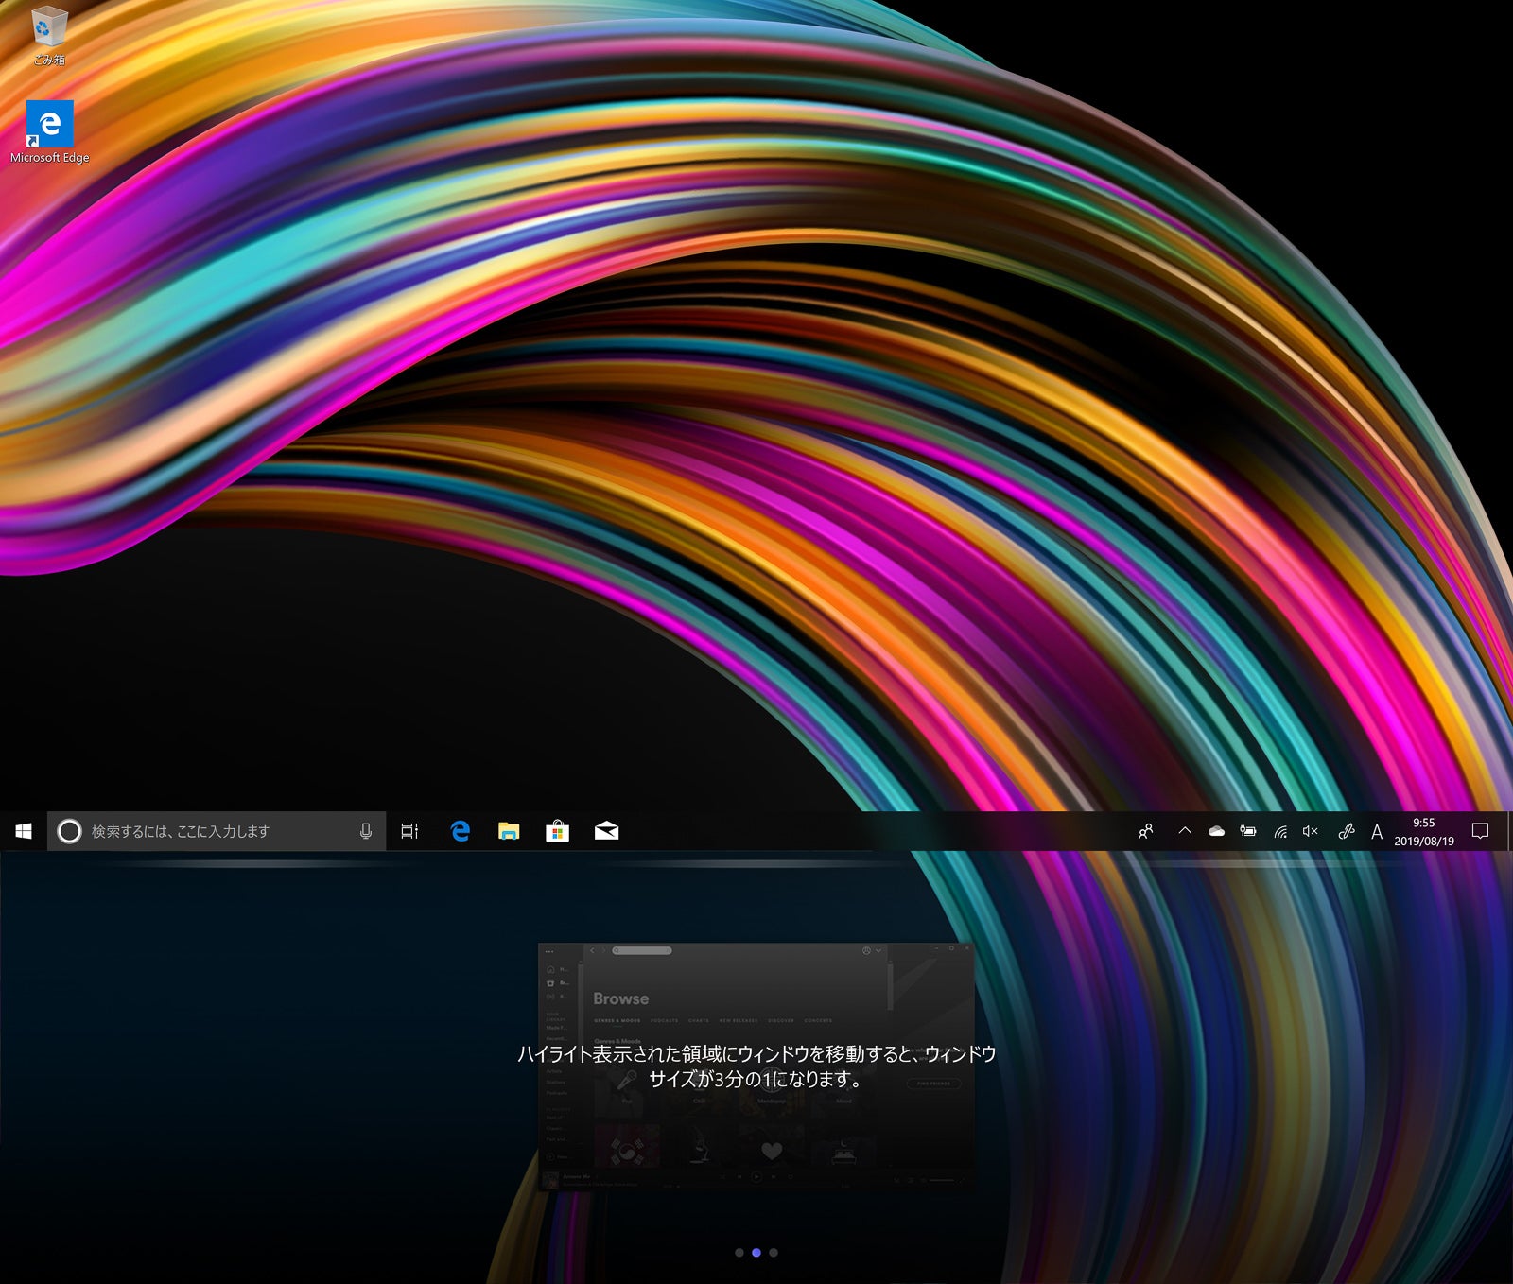This screenshot has height=1284, width=1513.
Task: Open the Recycle Bin (ごみ箱) desktop icon
Action: (48, 35)
